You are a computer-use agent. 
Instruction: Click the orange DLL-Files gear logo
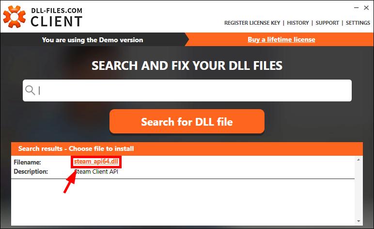click(15, 16)
